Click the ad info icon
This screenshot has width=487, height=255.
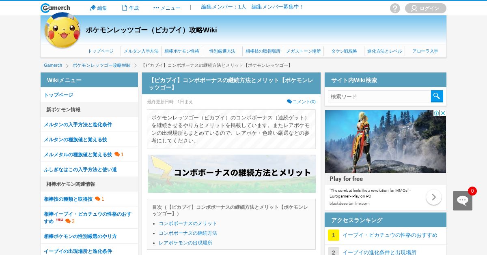tap(436, 113)
